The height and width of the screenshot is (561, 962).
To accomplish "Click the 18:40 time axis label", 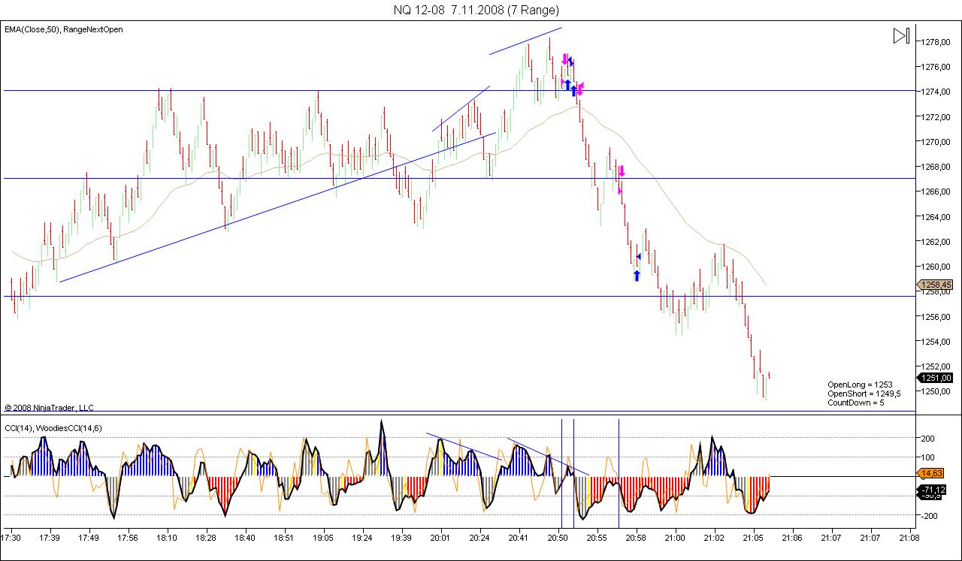I will click(245, 538).
